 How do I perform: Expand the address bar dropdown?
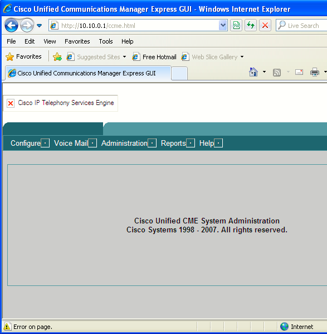click(x=223, y=26)
